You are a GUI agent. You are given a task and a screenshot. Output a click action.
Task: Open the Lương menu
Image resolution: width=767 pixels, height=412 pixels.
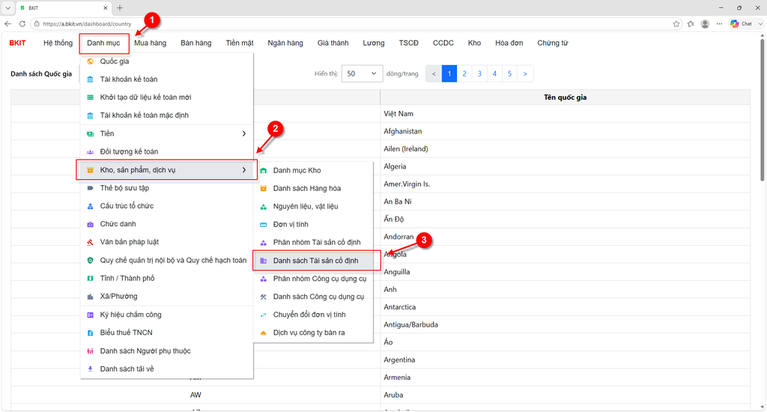(x=374, y=43)
